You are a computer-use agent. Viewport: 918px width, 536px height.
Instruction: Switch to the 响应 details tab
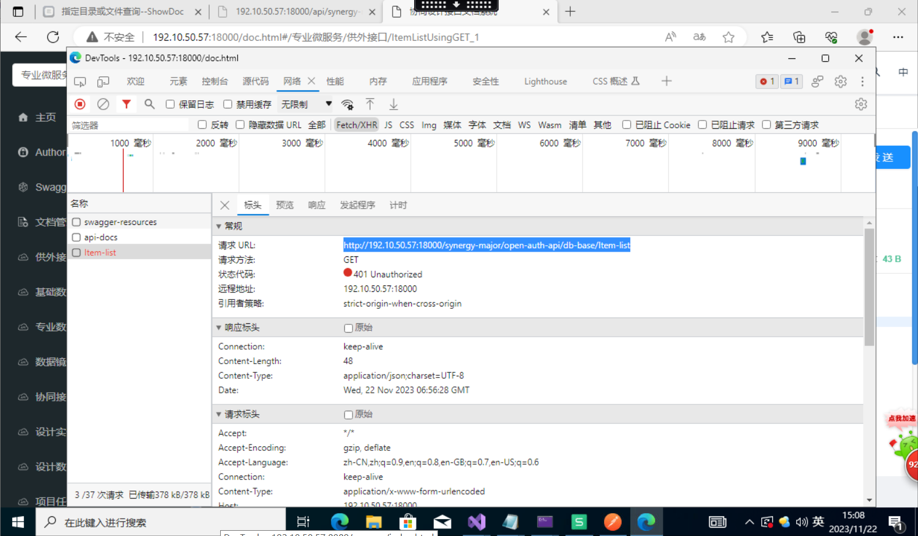pos(317,205)
